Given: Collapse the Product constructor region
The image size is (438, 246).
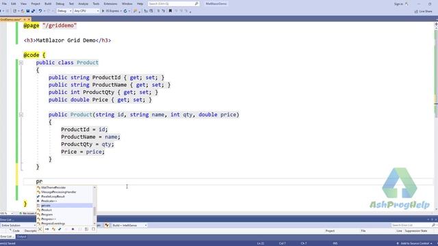Looking at the screenshot, I should point(21,115).
